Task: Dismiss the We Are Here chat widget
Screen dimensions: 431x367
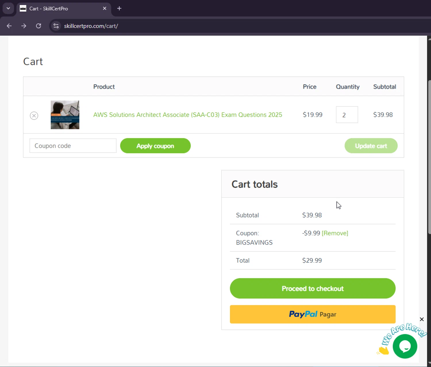Action: tap(422, 319)
